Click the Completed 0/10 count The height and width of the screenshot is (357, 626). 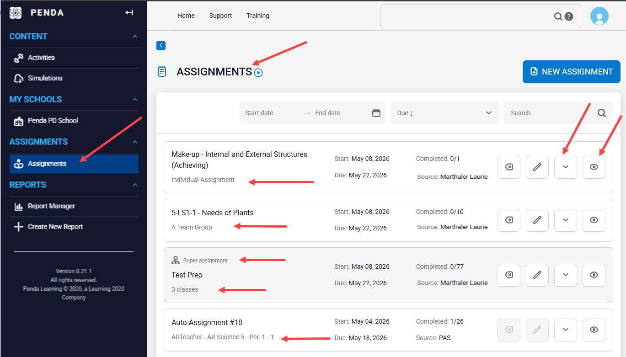click(440, 212)
